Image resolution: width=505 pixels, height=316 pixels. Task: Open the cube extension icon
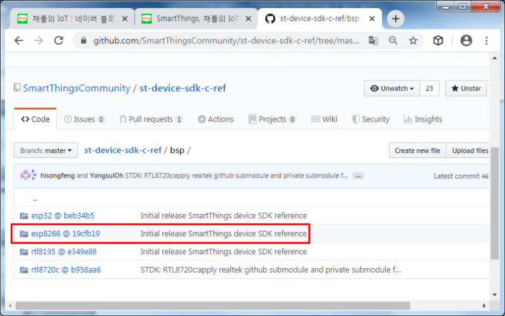tap(438, 40)
